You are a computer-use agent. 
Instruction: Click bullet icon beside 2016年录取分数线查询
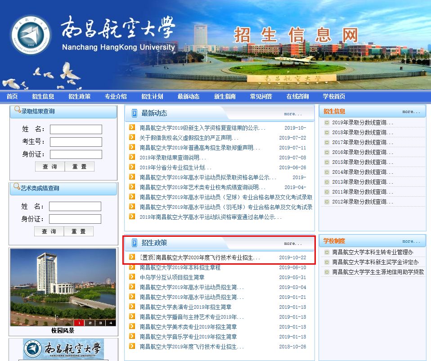(327, 152)
